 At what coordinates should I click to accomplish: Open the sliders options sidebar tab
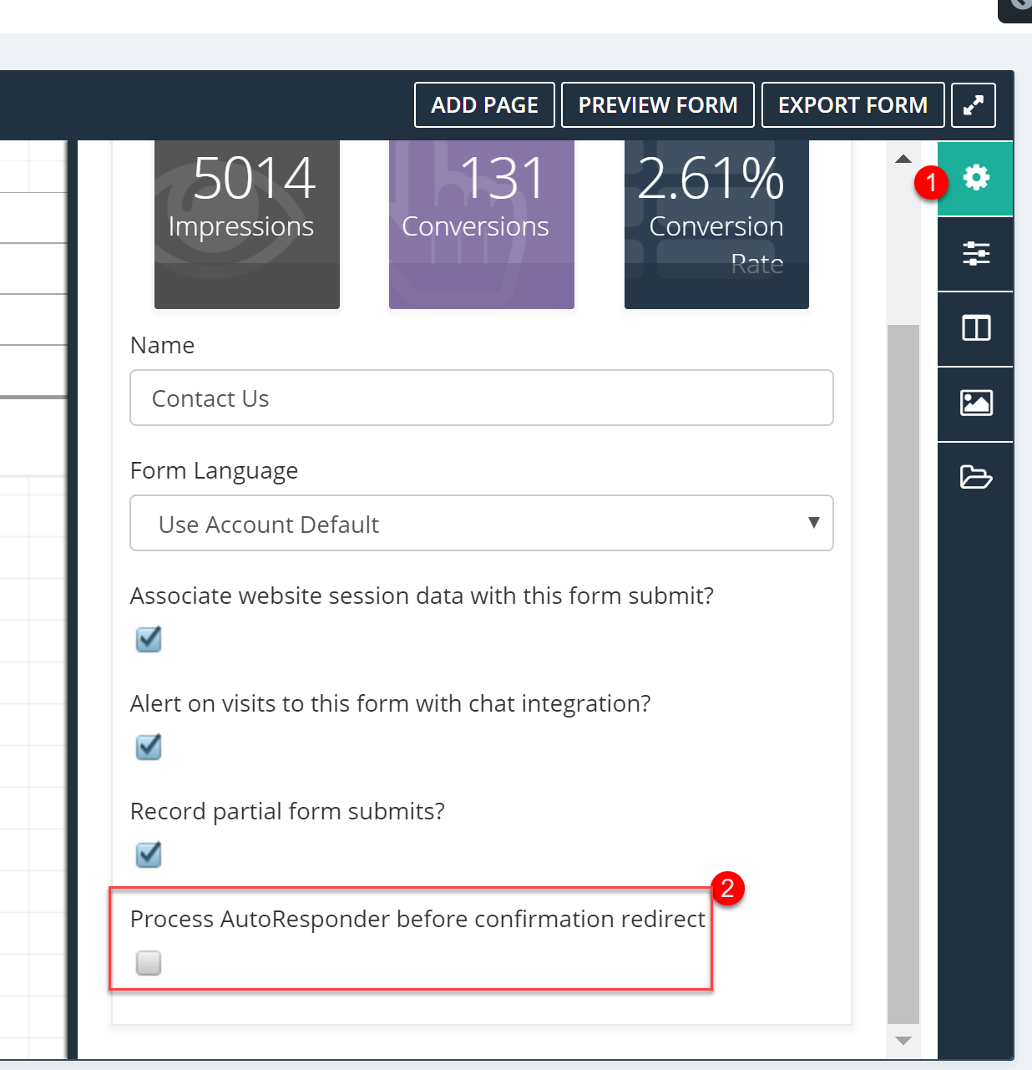[975, 254]
